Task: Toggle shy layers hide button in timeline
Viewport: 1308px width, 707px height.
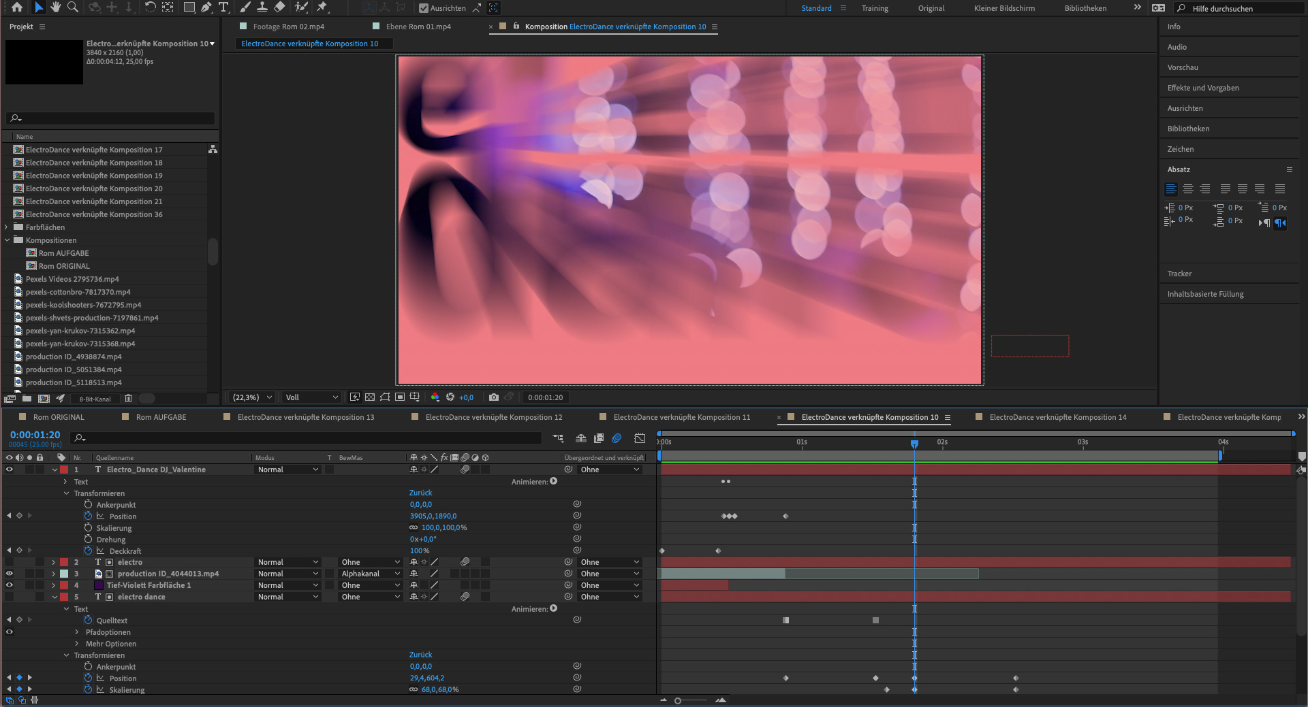Action: coord(581,438)
